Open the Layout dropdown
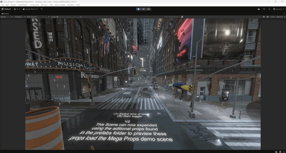 279,9
